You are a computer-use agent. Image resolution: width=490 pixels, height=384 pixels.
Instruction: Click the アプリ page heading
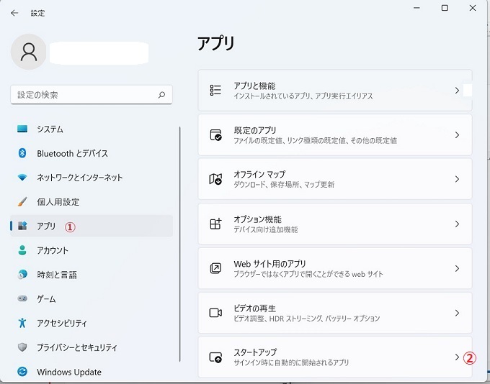click(216, 43)
